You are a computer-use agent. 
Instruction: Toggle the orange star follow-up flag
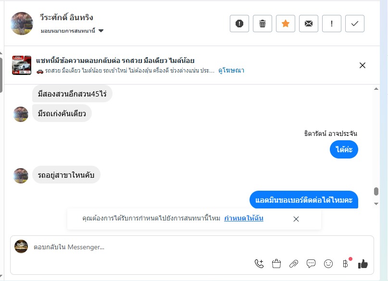[x=286, y=24]
